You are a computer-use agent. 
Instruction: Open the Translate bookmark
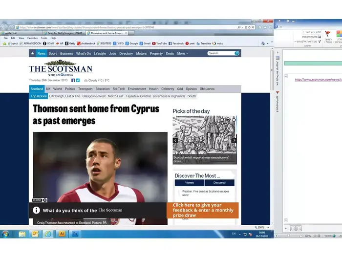tap(204, 43)
